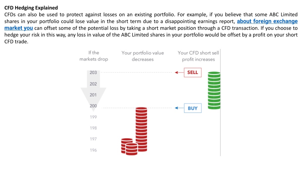Click the 'market you' link text
The width and height of the screenshot is (300, 169).
coord(18,28)
